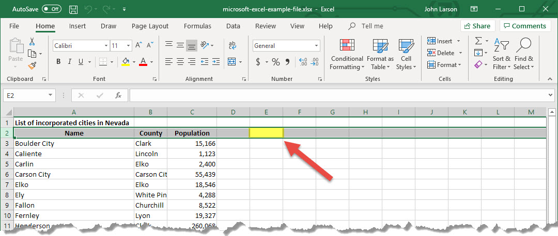Open Conditional Formatting menu
Viewport: 558px width, 236px height.
point(347,55)
